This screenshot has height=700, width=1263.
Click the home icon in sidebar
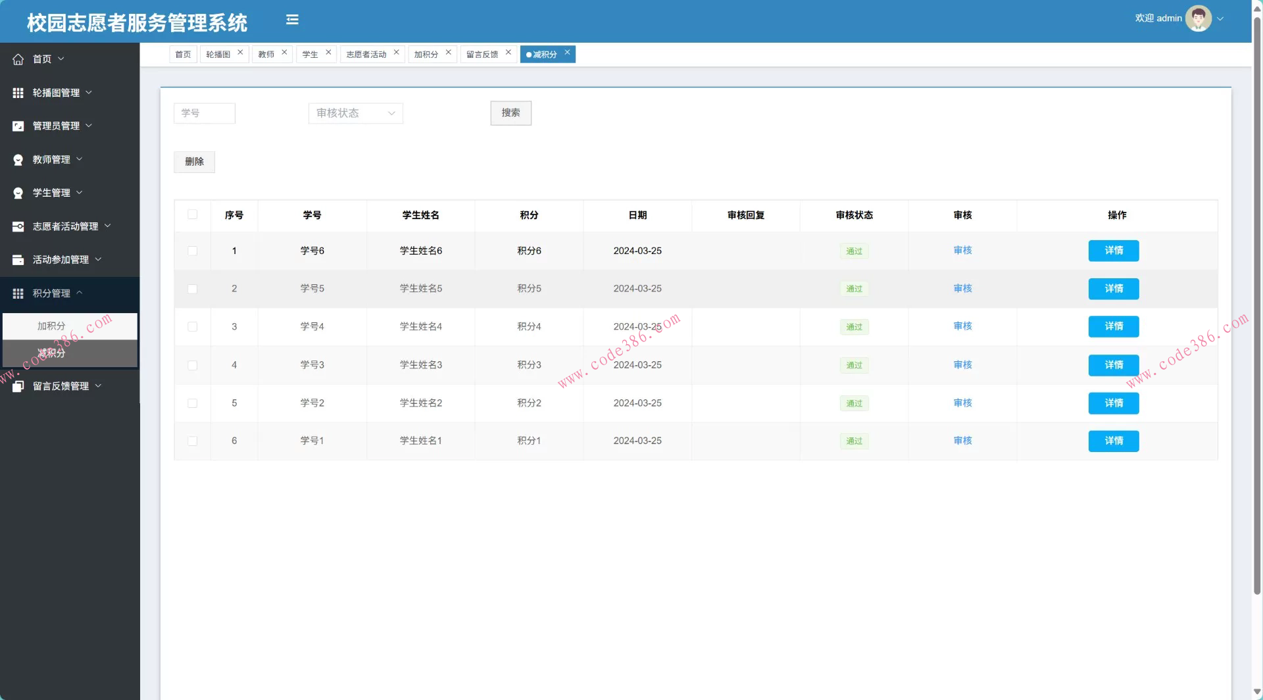pos(18,59)
